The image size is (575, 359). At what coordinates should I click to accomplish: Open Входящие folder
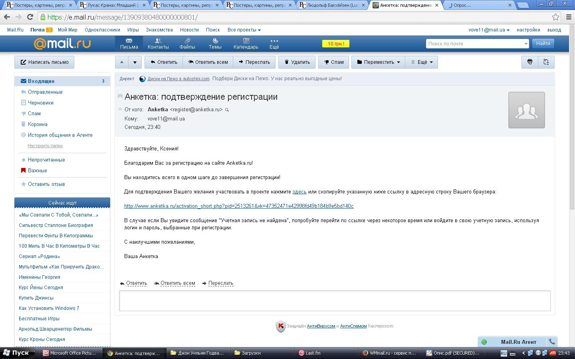click(62, 81)
